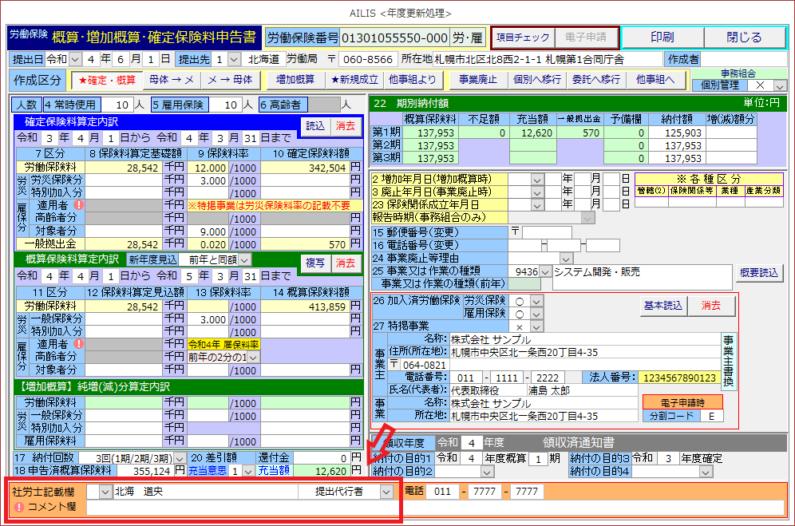This screenshot has height=526, width=795.
Task: Click the 基本読込 button
Action: [x=662, y=306]
